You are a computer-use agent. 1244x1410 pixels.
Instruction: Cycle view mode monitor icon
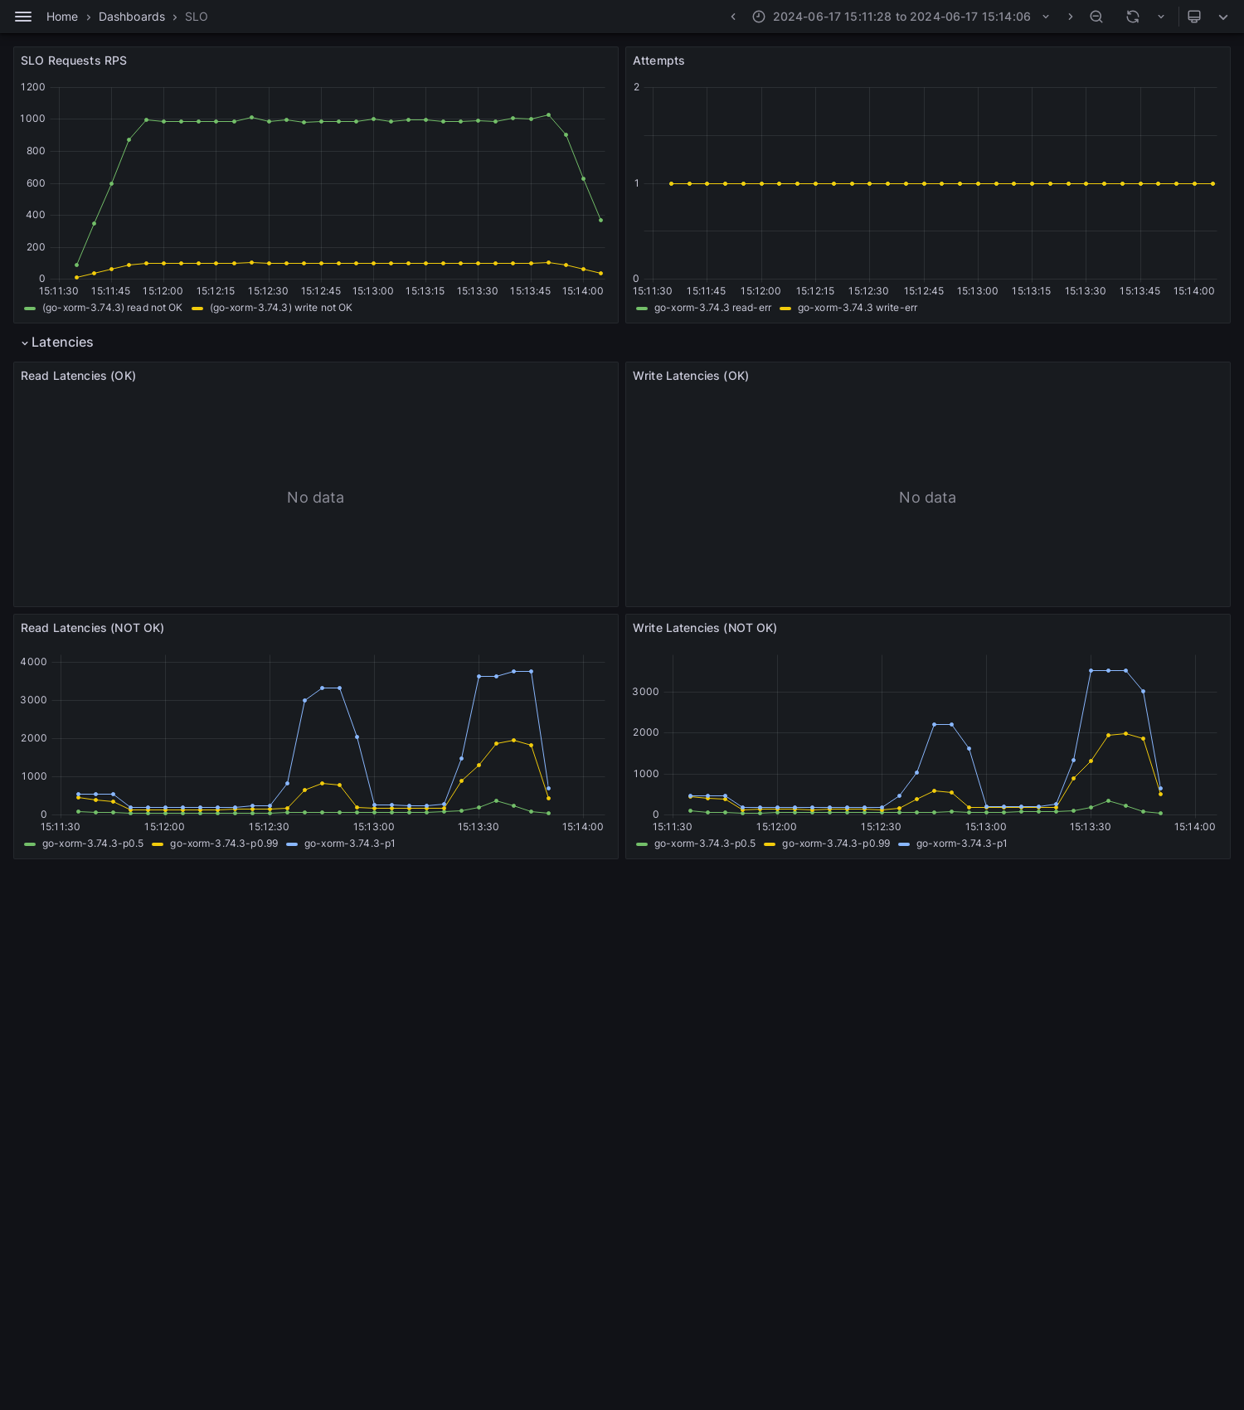click(x=1194, y=17)
